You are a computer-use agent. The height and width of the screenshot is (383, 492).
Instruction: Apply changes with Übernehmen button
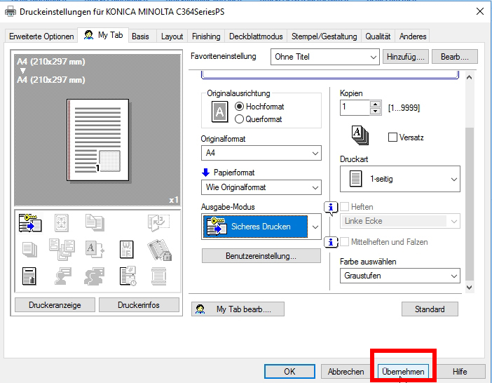point(403,371)
